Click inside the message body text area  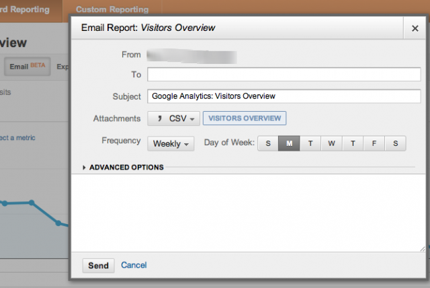click(x=248, y=213)
